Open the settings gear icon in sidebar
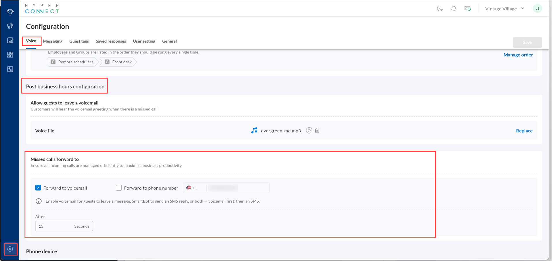Screen dimensions: 552x261 click(10, 249)
